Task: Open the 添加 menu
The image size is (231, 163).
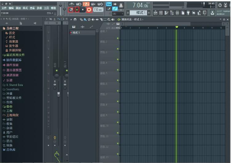Action: point(18,8)
